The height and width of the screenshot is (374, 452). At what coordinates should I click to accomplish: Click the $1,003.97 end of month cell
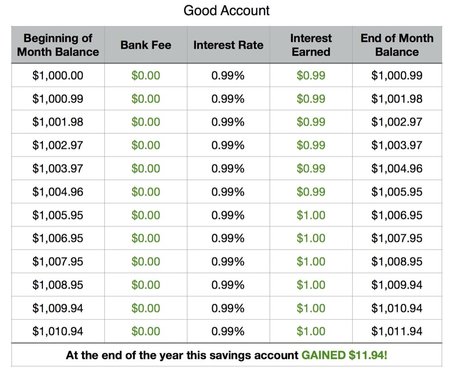[x=397, y=145]
